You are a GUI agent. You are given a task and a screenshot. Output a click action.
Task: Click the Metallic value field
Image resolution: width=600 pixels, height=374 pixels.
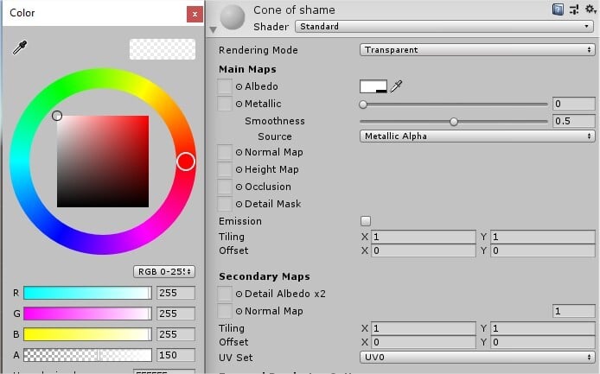coord(573,104)
